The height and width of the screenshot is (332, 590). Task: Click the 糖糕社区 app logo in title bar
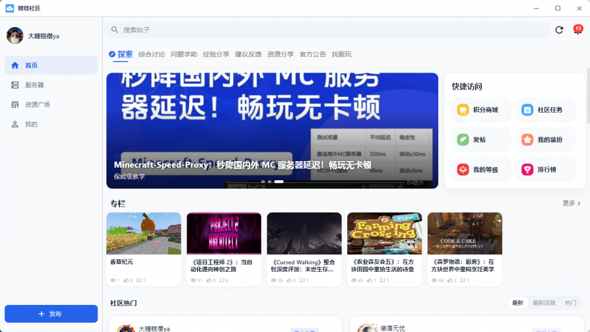(10, 8)
